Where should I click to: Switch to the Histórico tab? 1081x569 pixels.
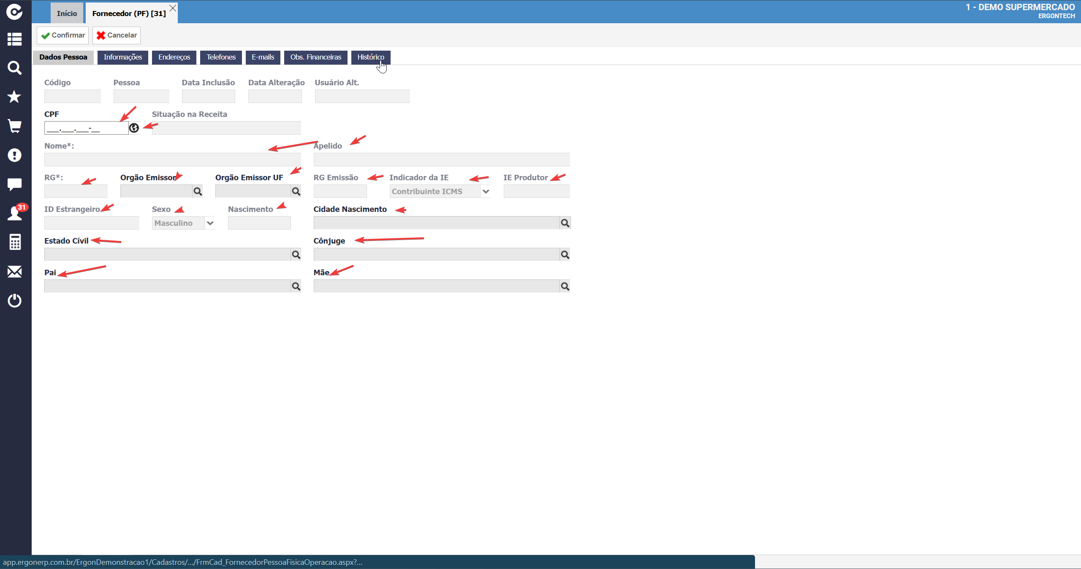[371, 57]
